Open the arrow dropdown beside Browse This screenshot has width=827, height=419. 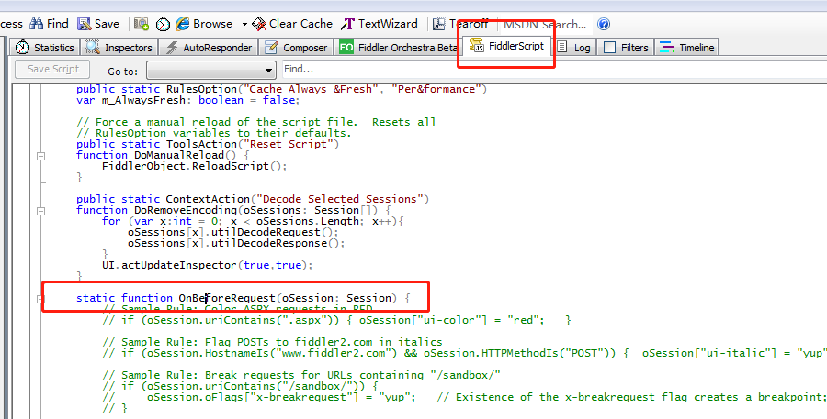click(244, 24)
